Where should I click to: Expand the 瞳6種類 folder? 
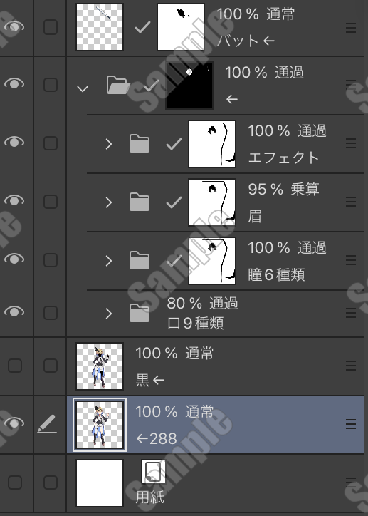click(x=109, y=261)
